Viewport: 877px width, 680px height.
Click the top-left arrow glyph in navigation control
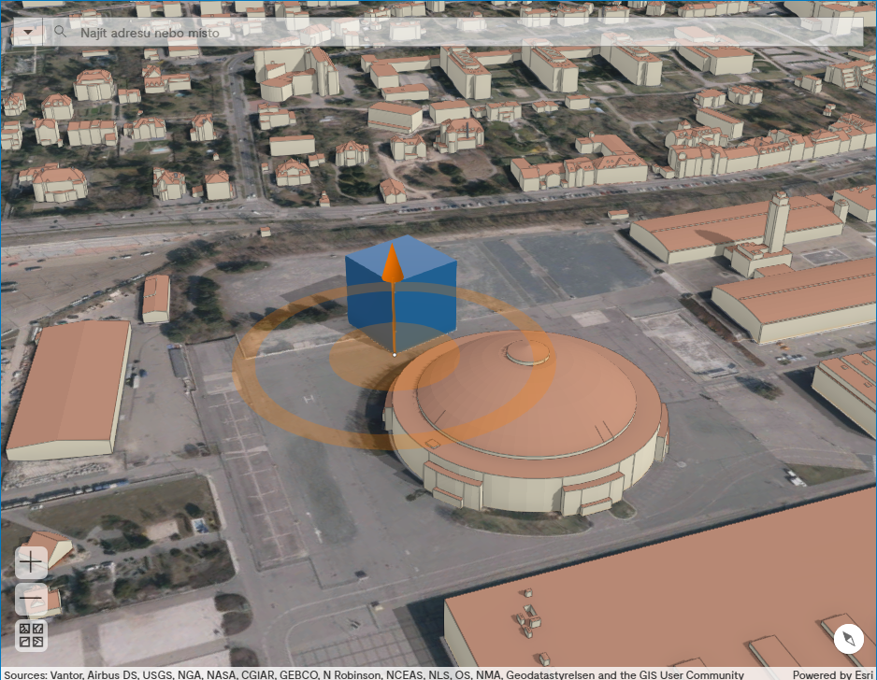pos(24,627)
